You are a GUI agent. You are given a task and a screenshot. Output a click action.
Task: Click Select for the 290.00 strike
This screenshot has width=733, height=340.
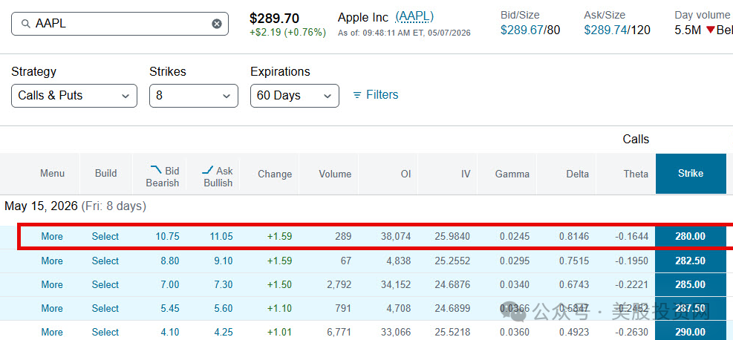point(105,332)
